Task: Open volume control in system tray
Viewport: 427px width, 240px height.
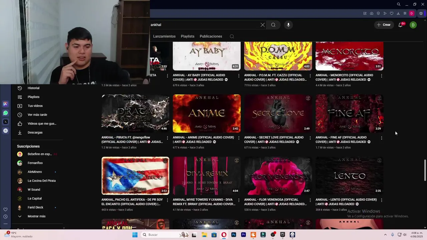Action: coord(405,235)
